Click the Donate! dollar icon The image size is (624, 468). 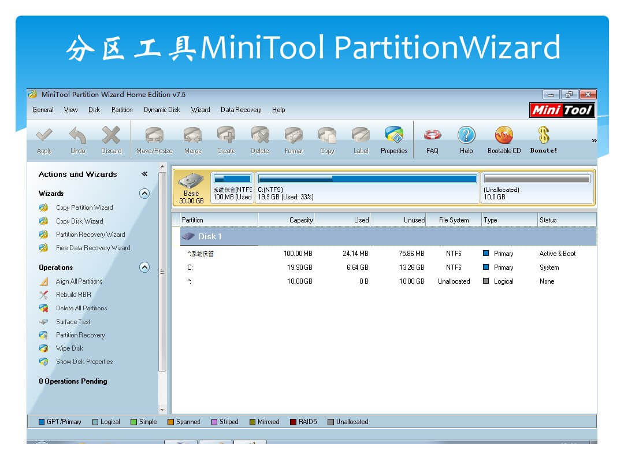pyautogui.click(x=543, y=136)
